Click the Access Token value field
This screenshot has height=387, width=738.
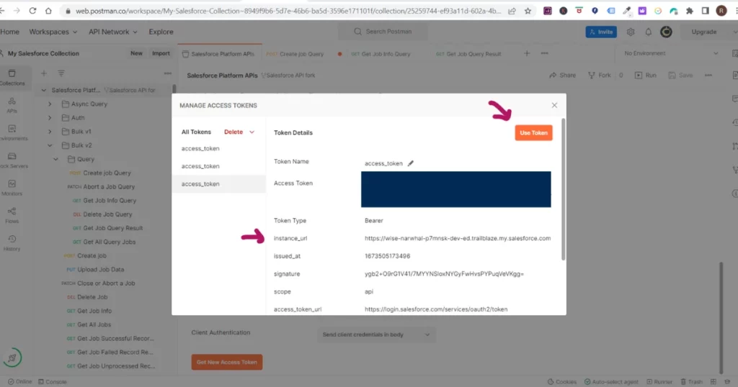(455, 189)
